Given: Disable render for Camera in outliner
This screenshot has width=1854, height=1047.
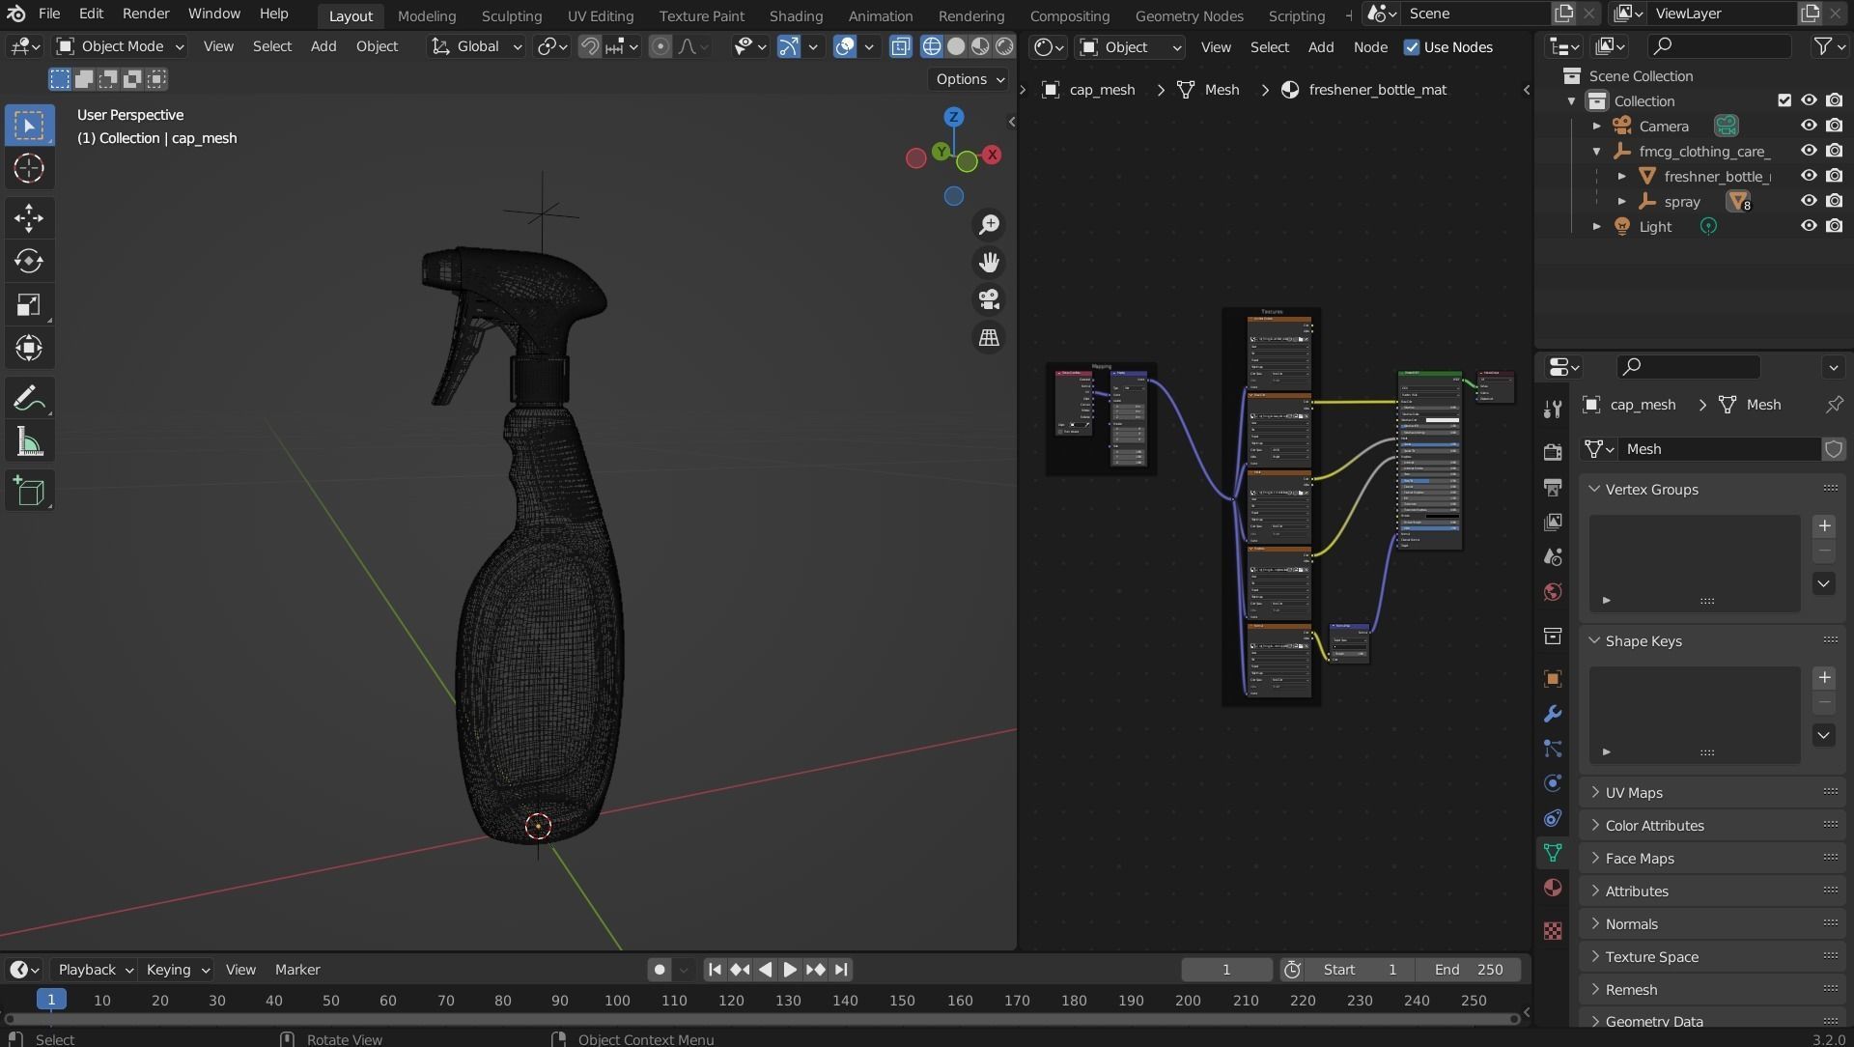Looking at the screenshot, I should pos(1835,126).
